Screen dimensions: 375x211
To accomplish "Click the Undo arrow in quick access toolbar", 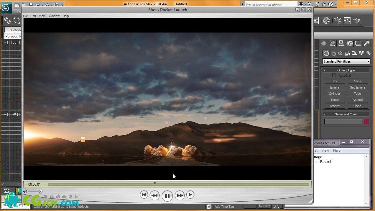I will [x=37, y=5].
